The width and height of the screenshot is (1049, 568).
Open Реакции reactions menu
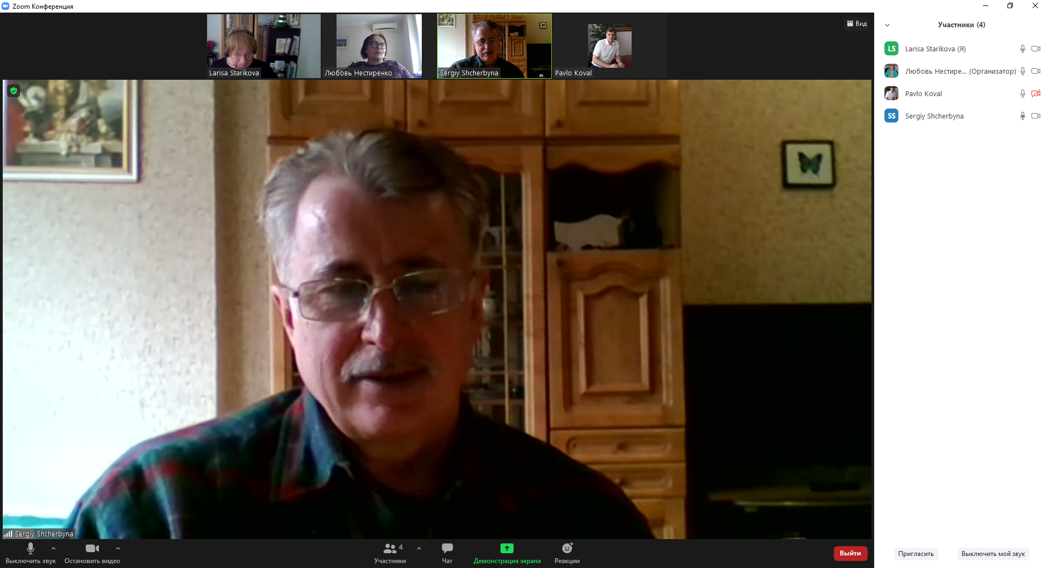point(567,553)
